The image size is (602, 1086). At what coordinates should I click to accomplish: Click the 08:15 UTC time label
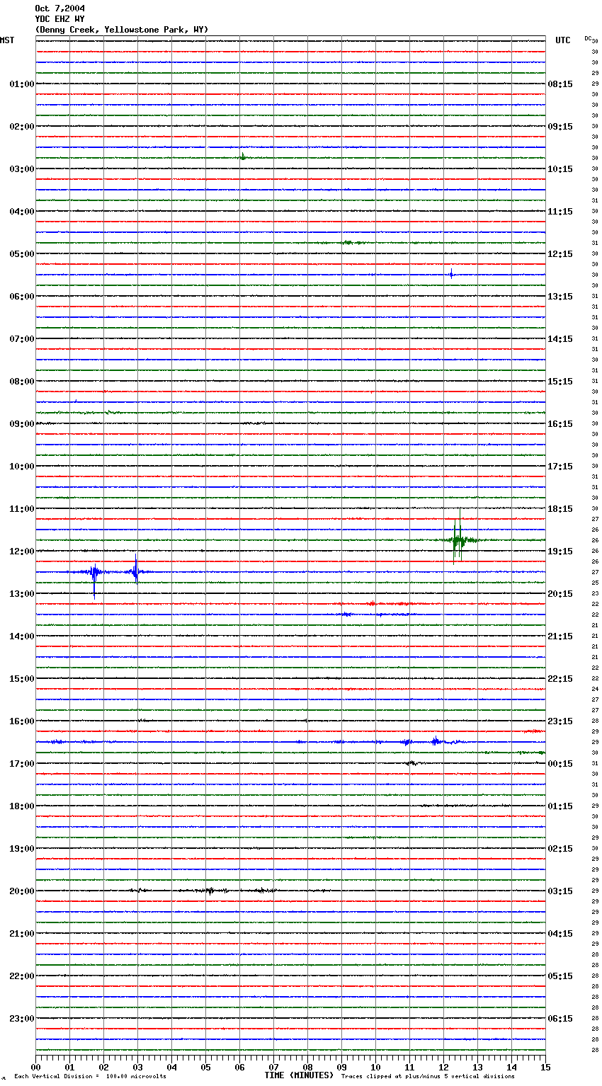point(560,84)
